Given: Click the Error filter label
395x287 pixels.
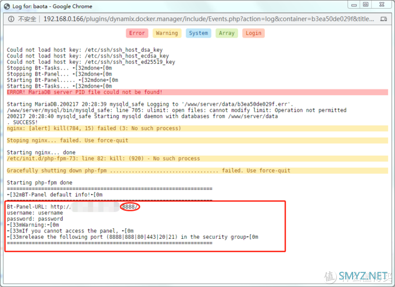Looking at the screenshot, I should [x=137, y=33].
